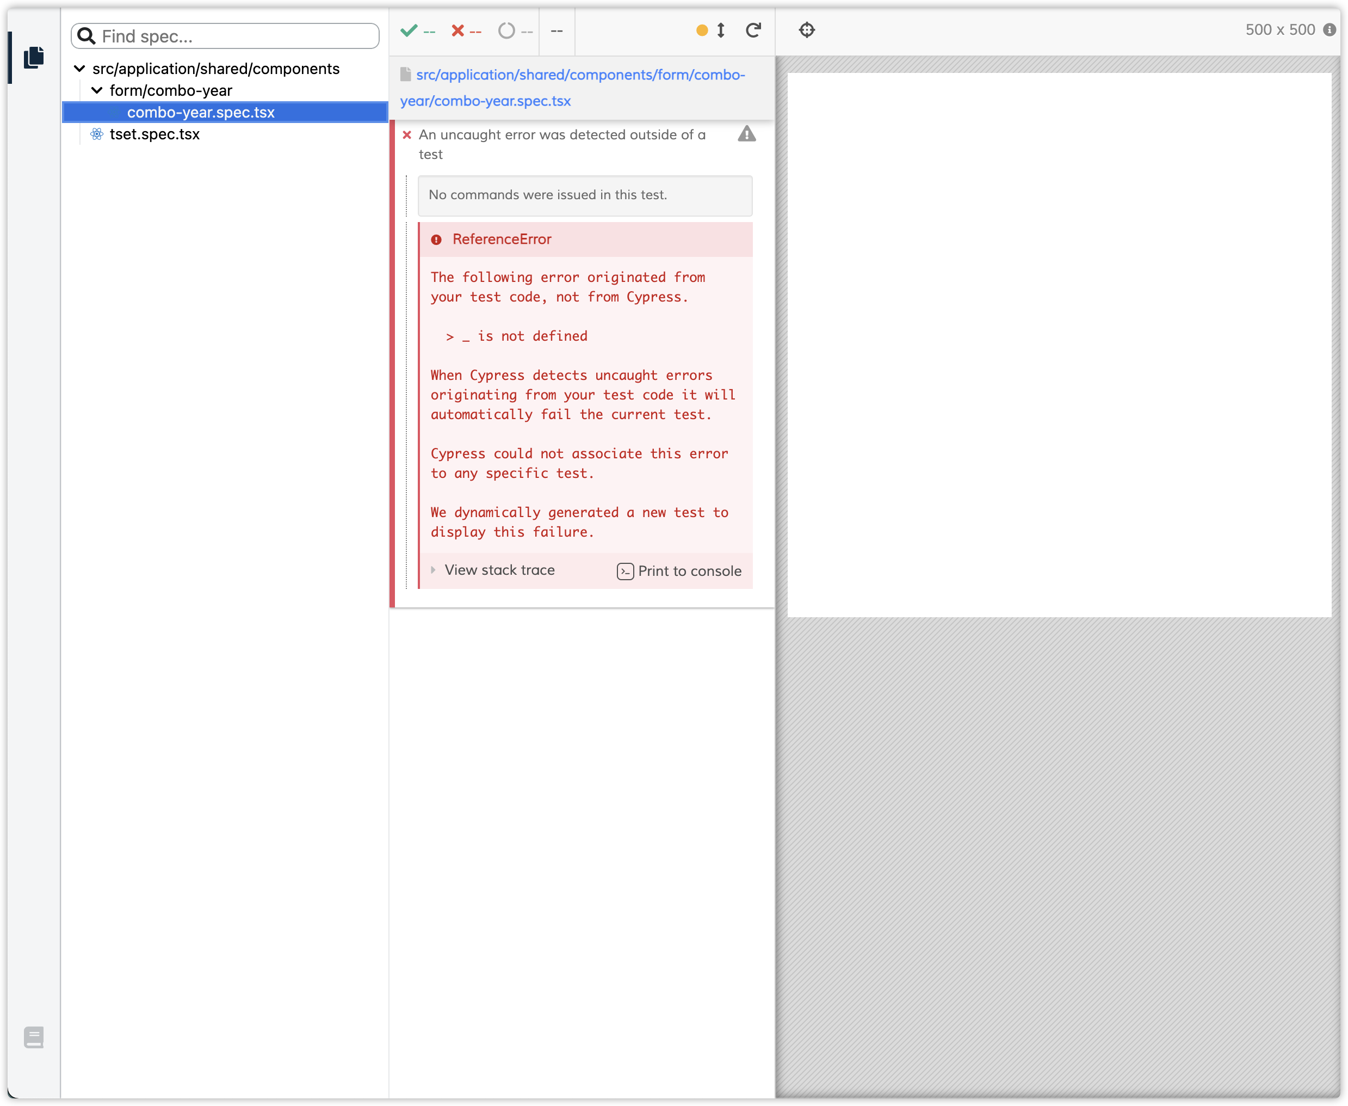Click the failed tests X counter

[466, 30]
